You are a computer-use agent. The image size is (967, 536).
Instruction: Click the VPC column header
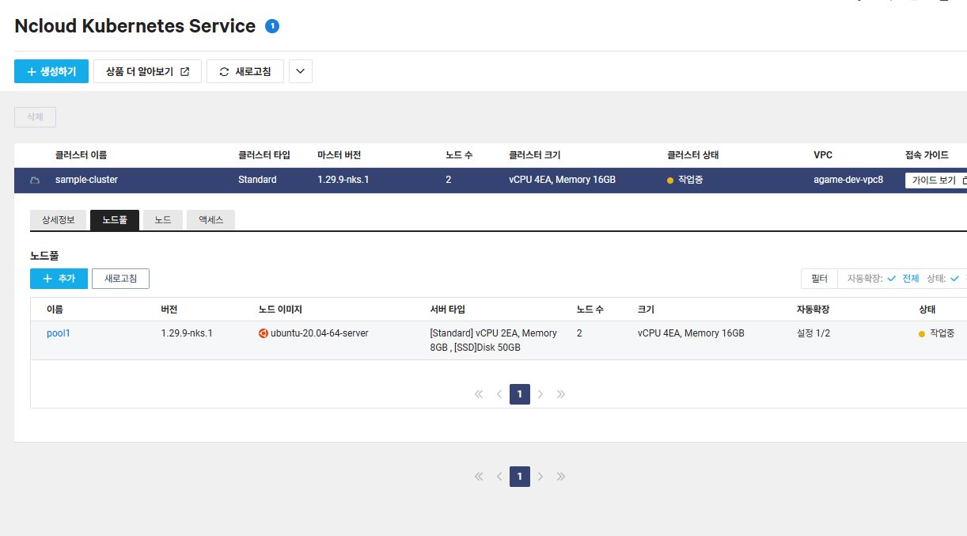tap(823, 155)
